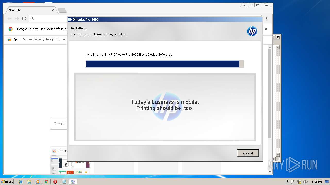Click 'Installing 1 of 6' status text
Viewport: 330px width, 185px height.
tap(129, 55)
